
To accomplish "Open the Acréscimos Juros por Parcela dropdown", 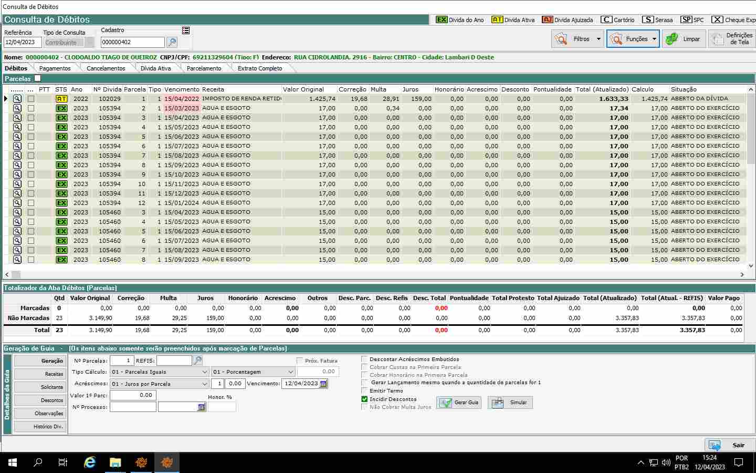I will coord(204,384).
